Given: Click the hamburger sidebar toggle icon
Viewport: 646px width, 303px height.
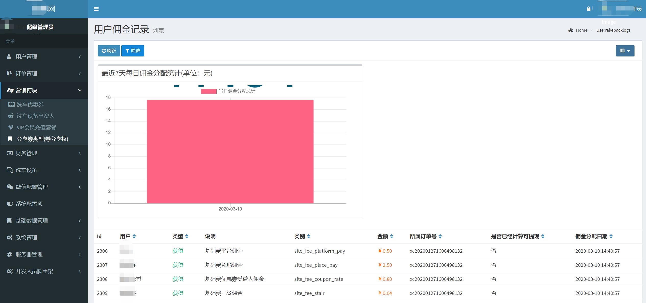Looking at the screenshot, I should tap(96, 9).
